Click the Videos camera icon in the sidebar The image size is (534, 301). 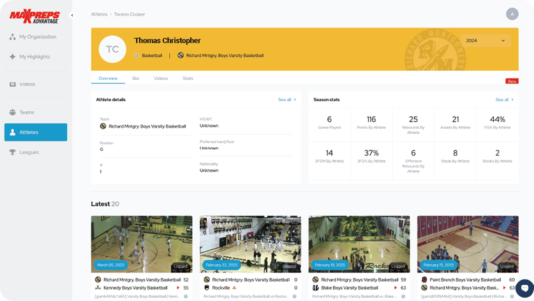13,84
